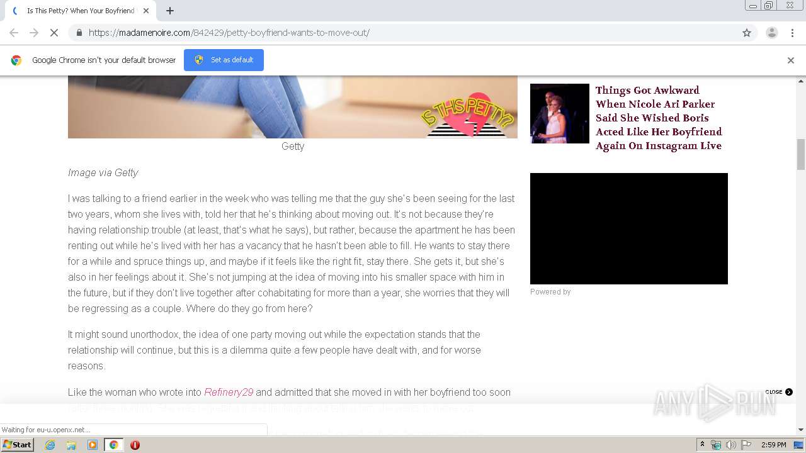This screenshot has height=453, width=806.
Task: Open the Chrome profile avatar menu
Action: (x=771, y=33)
